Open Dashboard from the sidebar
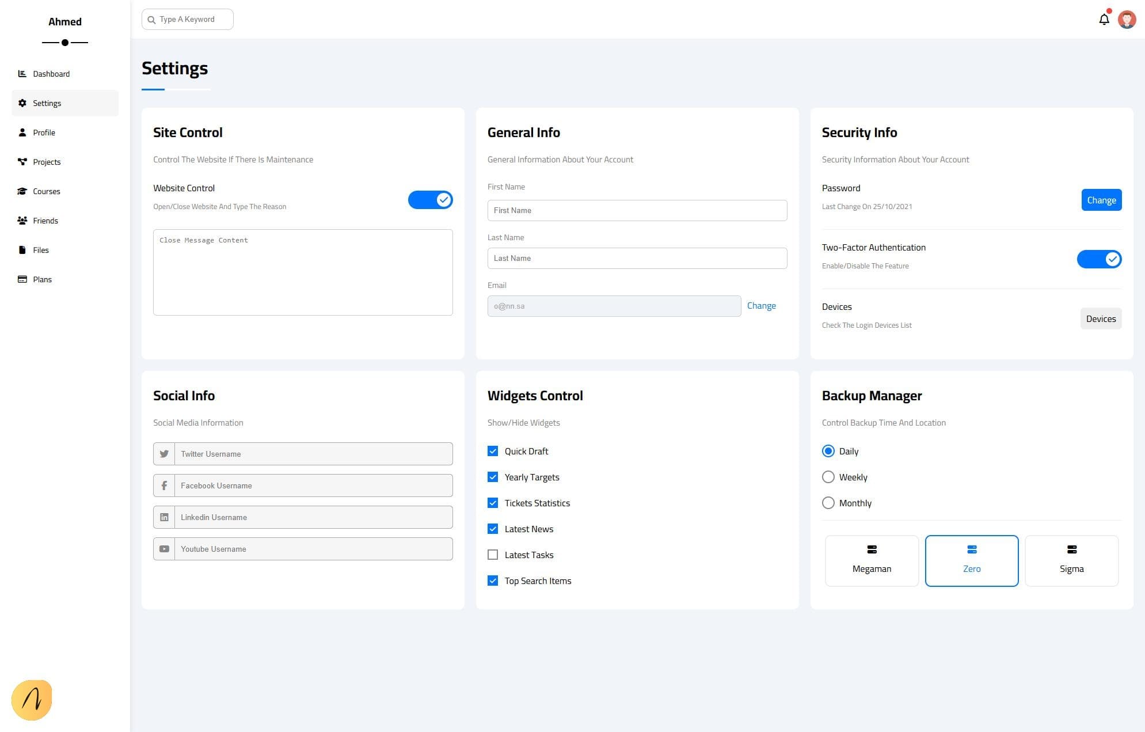 tap(51, 74)
